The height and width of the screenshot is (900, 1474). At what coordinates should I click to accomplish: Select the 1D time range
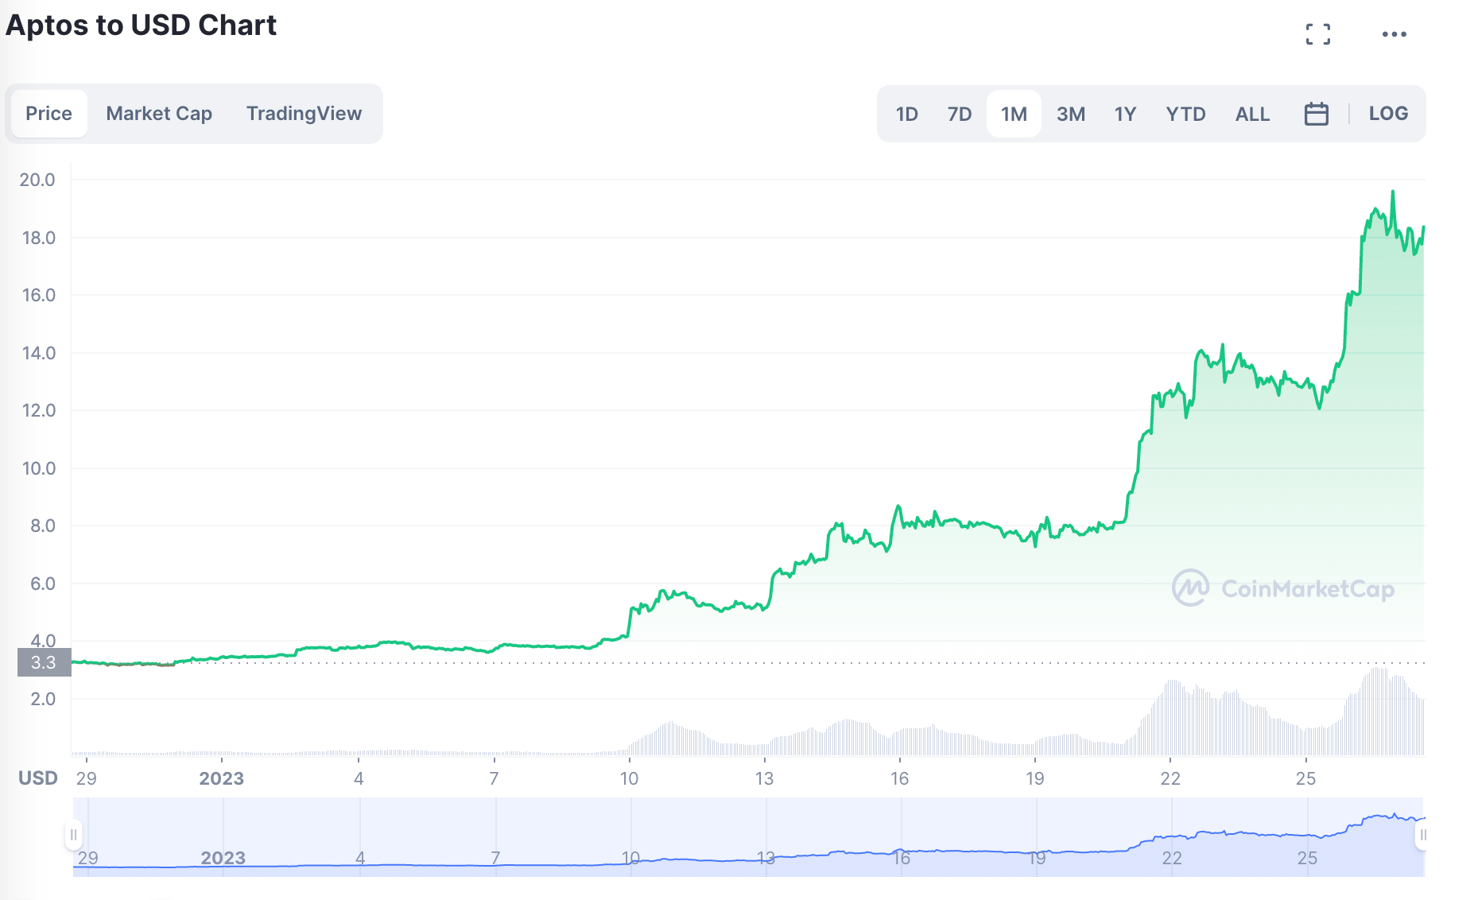(x=906, y=114)
